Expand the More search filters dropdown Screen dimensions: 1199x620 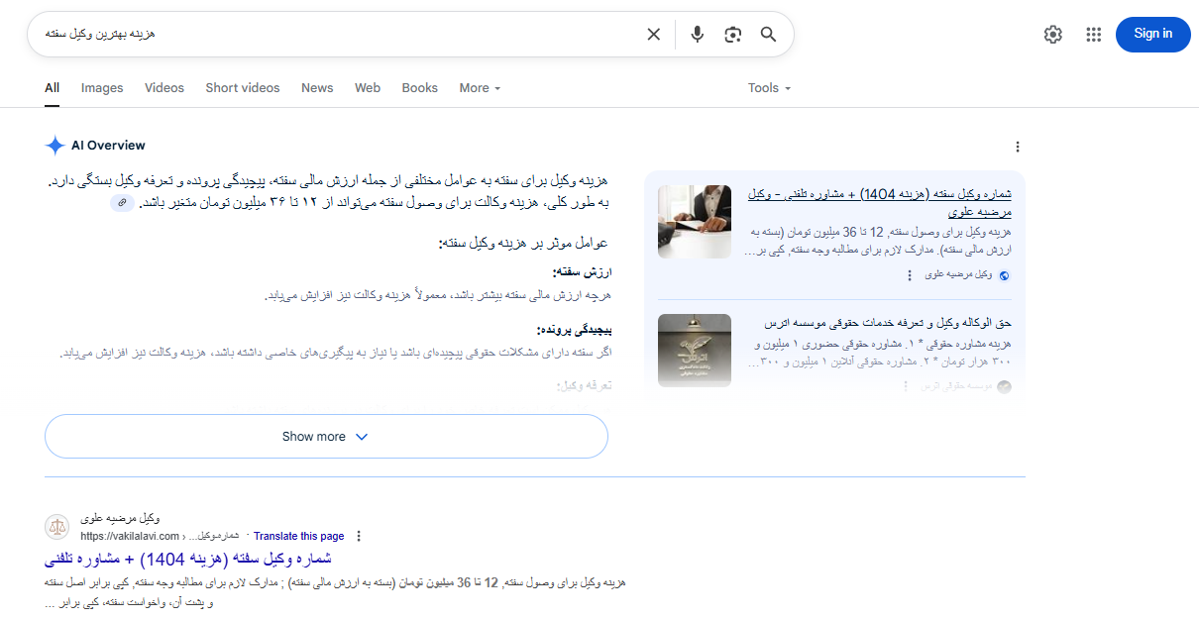[x=481, y=88]
